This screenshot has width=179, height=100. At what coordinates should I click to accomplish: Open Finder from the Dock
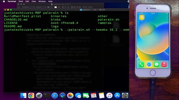pos(23,96)
